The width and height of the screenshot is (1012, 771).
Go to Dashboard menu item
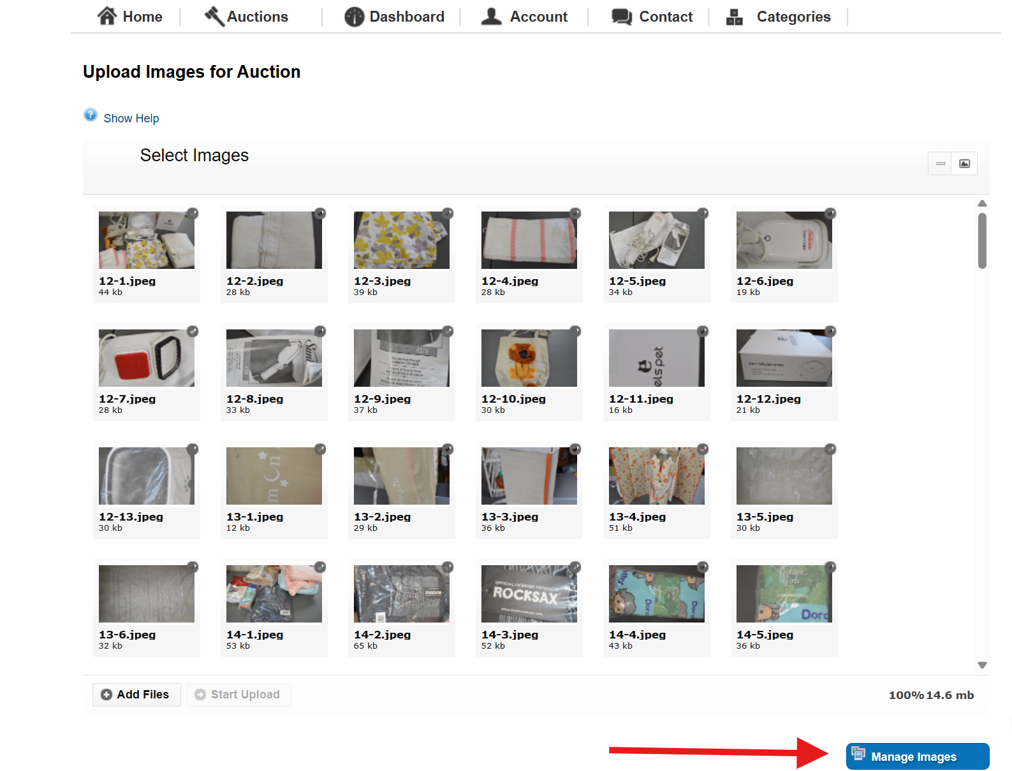tap(407, 17)
